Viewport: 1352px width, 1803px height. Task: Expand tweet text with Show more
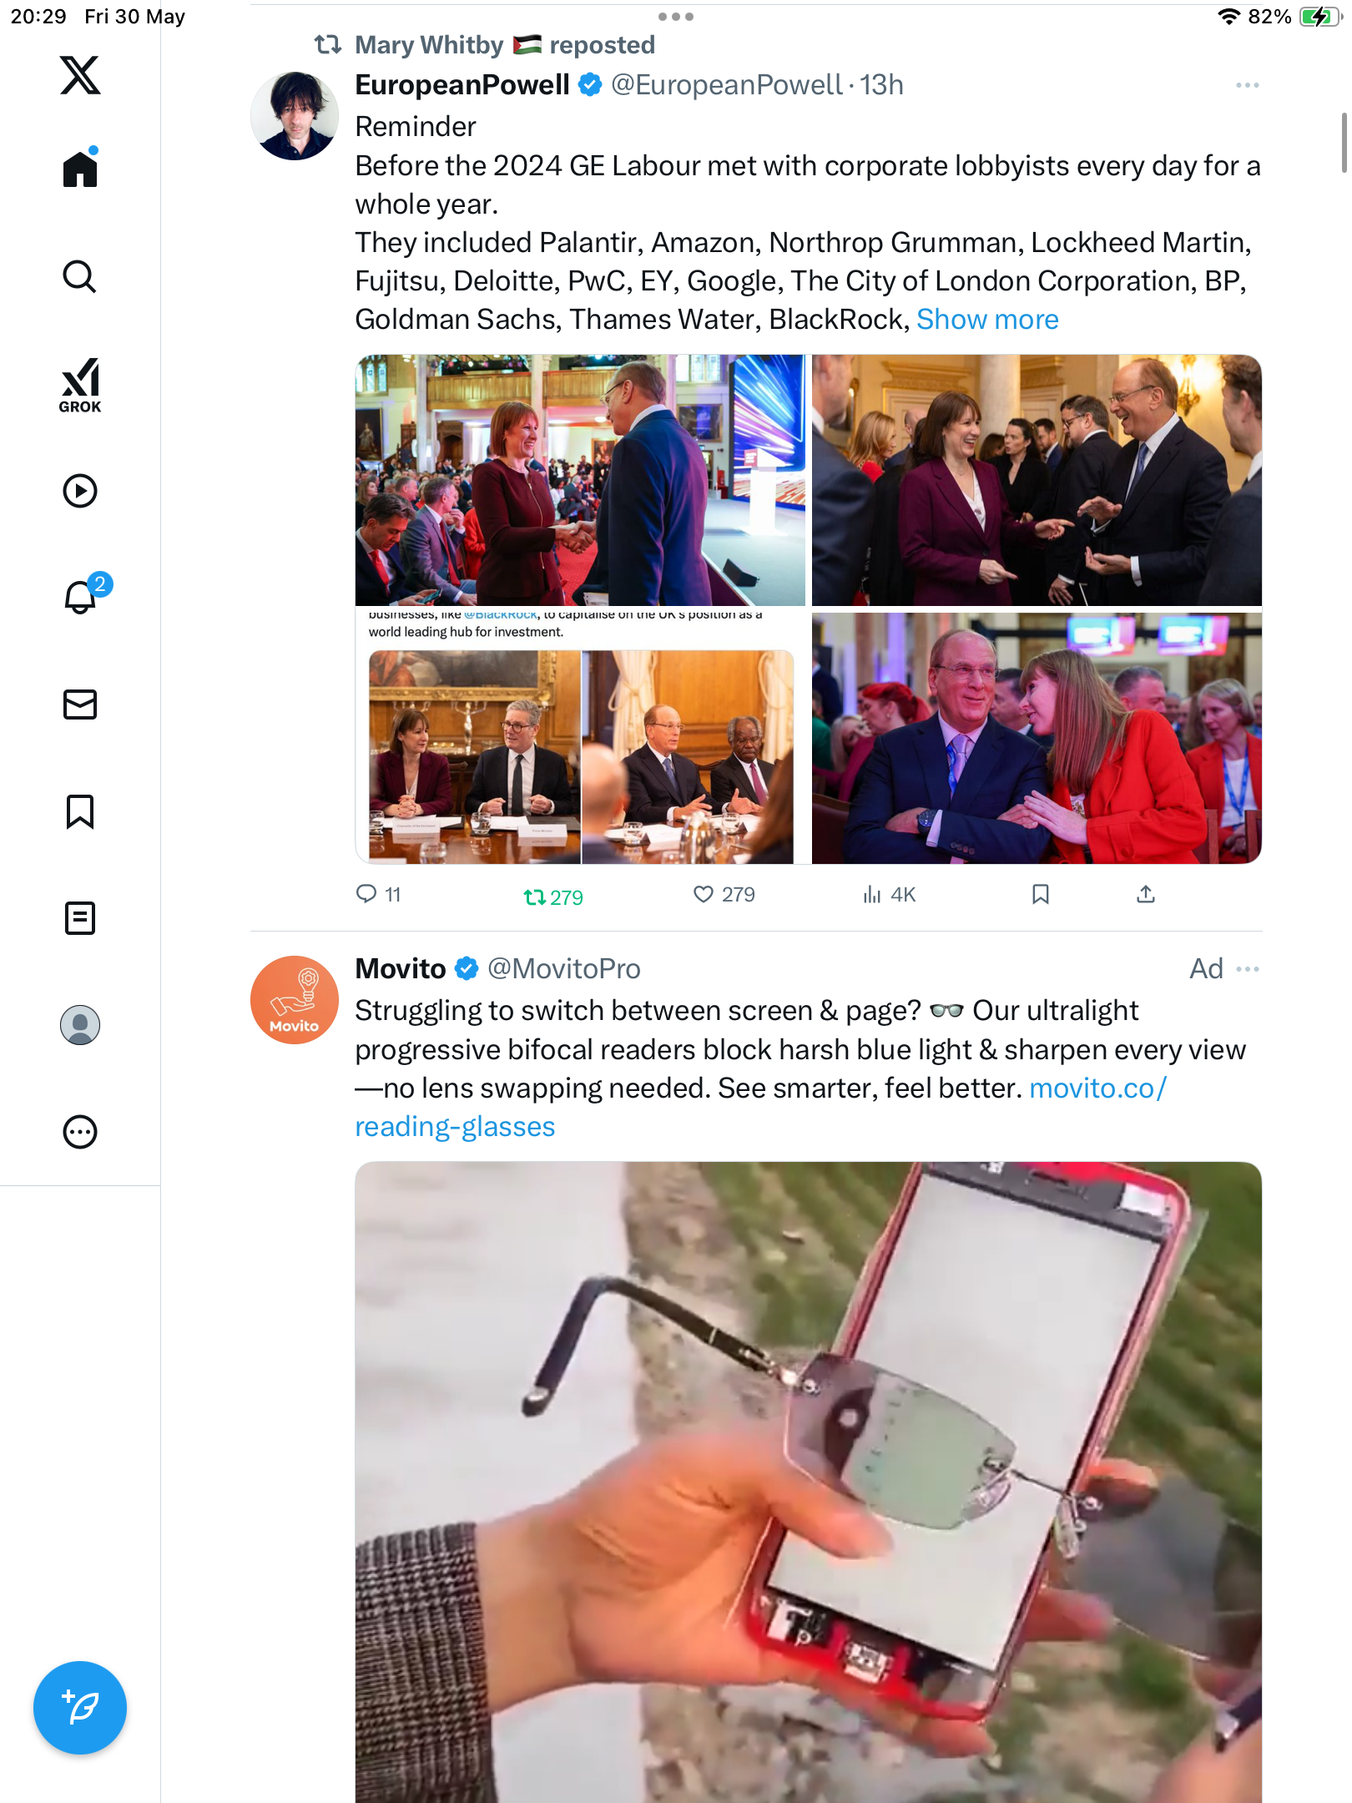[987, 320]
